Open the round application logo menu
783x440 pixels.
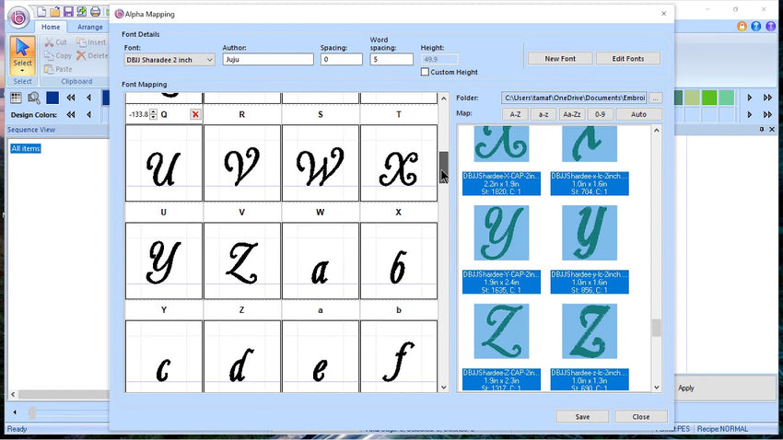point(18,17)
